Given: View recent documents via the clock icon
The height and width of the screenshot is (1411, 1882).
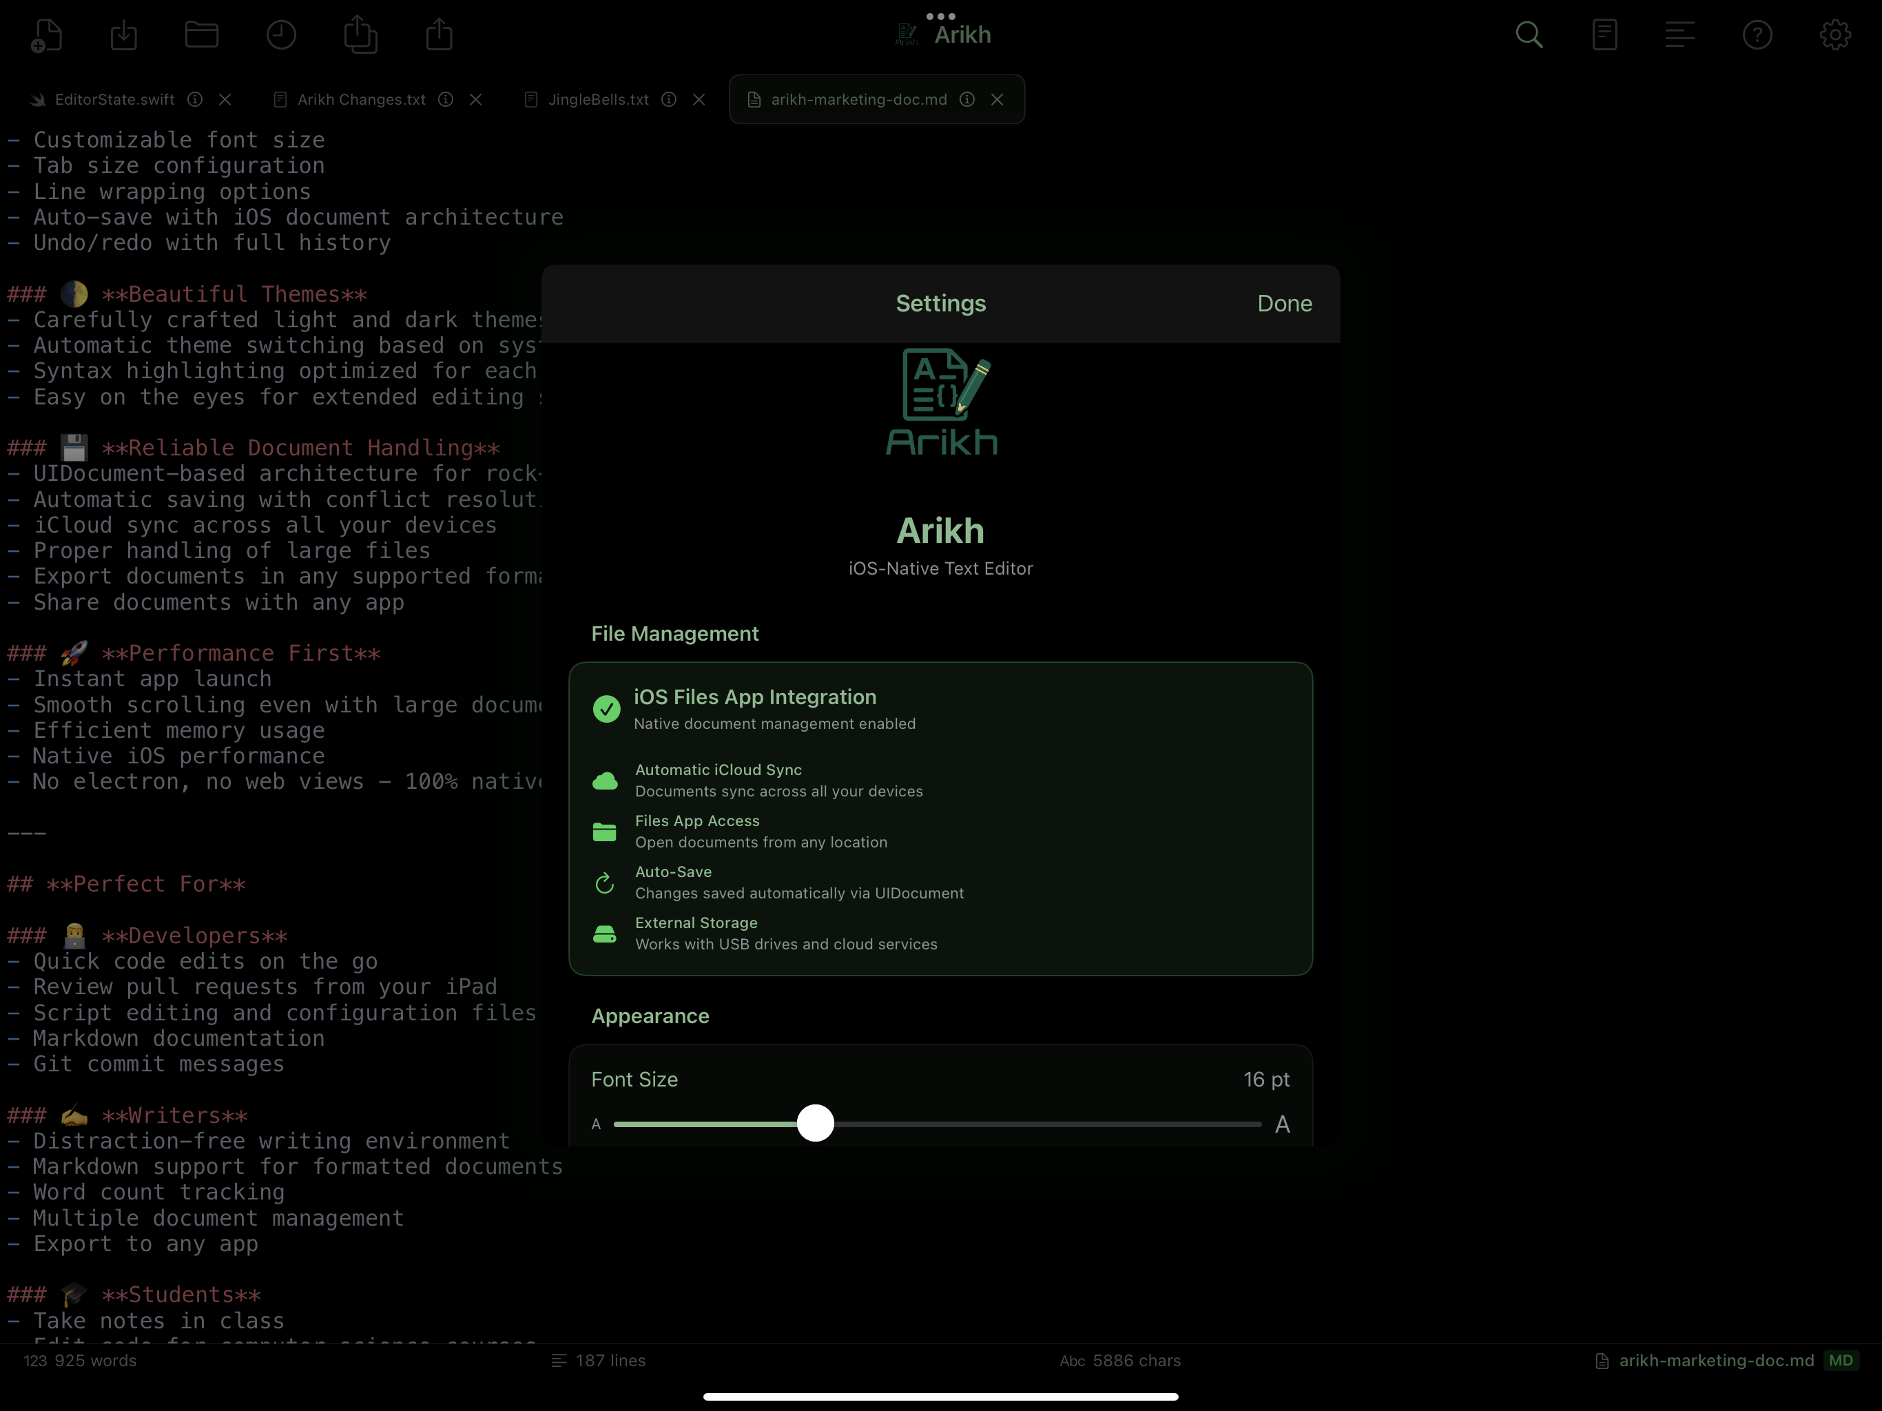Looking at the screenshot, I should [x=281, y=34].
